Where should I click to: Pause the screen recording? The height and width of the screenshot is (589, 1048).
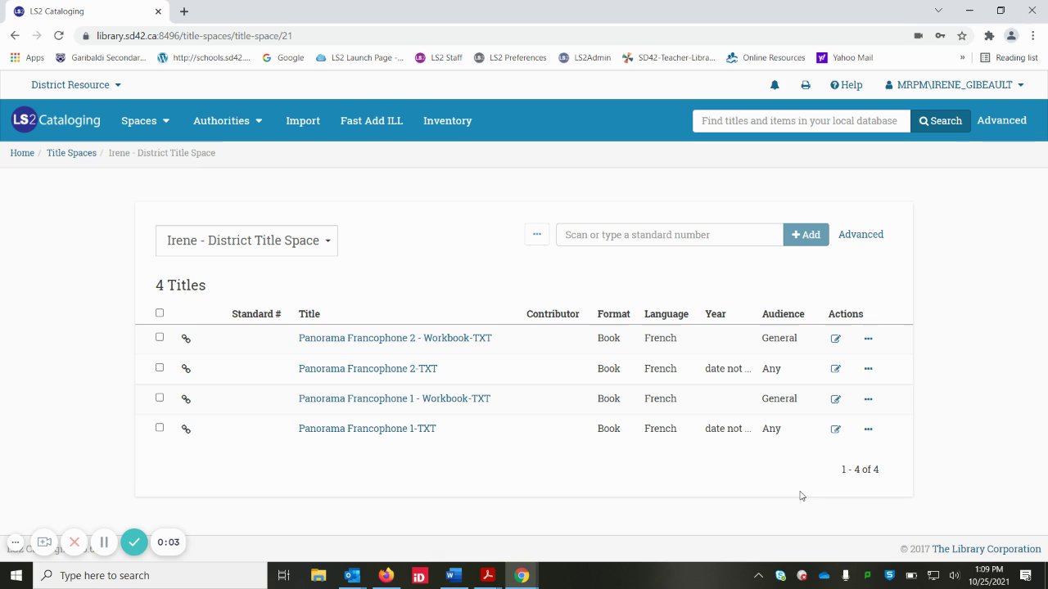coord(104,542)
